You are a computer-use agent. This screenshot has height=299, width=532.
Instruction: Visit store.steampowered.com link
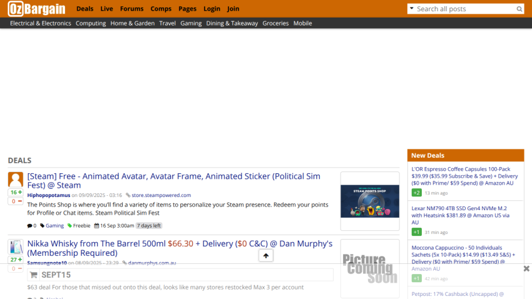tap(161, 195)
